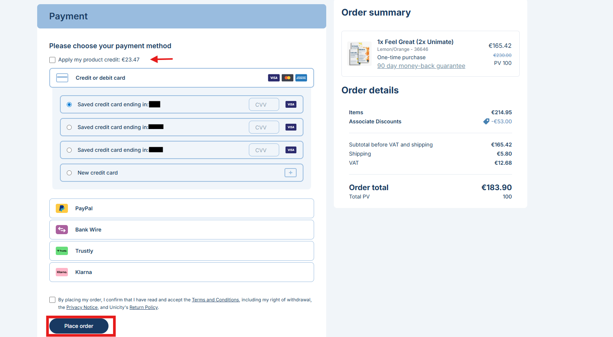Click the green Trustly icon
The height and width of the screenshot is (337, 613).
pos(62,251)
